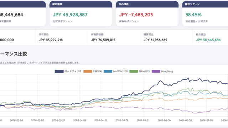The height and width of the screenshot is (128, 228).
Task: Click the 保有評価額 JPY 76,509,015 cell
Action: click(114, 38)
